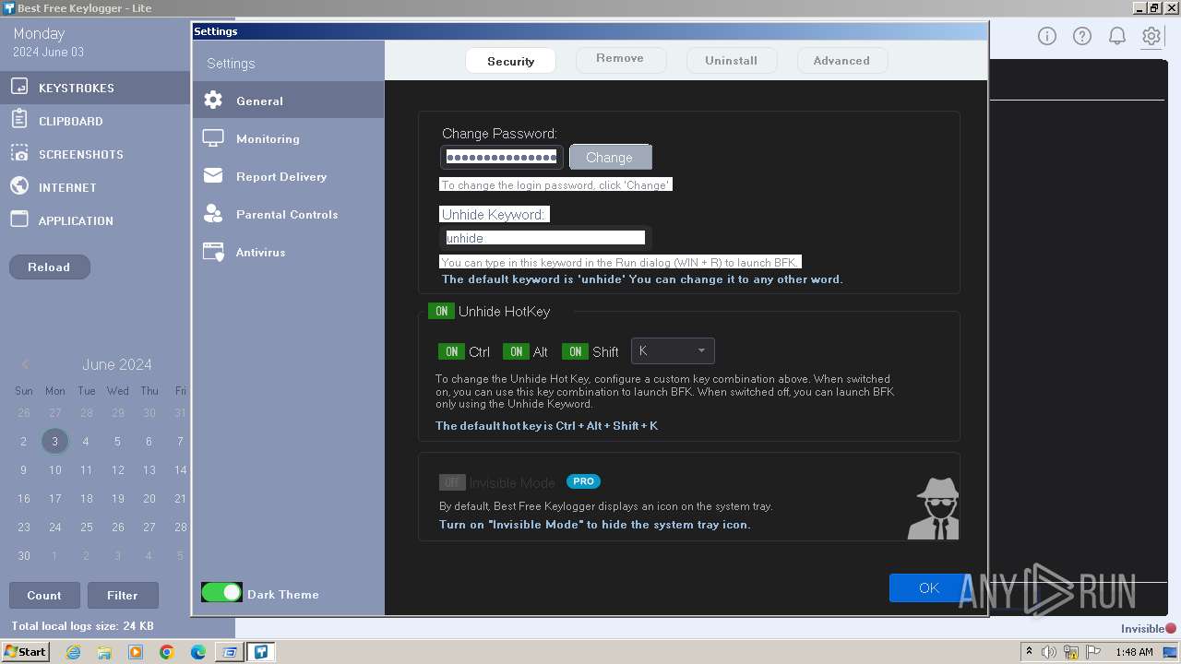The width and height of the screenshot is (1181, 664).
Task: Click the Internet globe icon
Action: pyautogui.click(x=19, y=186)
